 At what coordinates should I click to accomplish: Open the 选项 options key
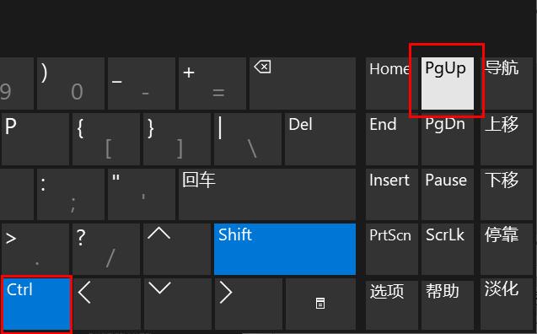point(392,304)
